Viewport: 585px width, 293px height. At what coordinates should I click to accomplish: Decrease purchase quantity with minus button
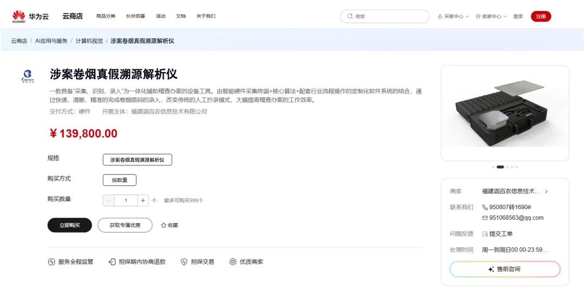[x=108, y=201]
